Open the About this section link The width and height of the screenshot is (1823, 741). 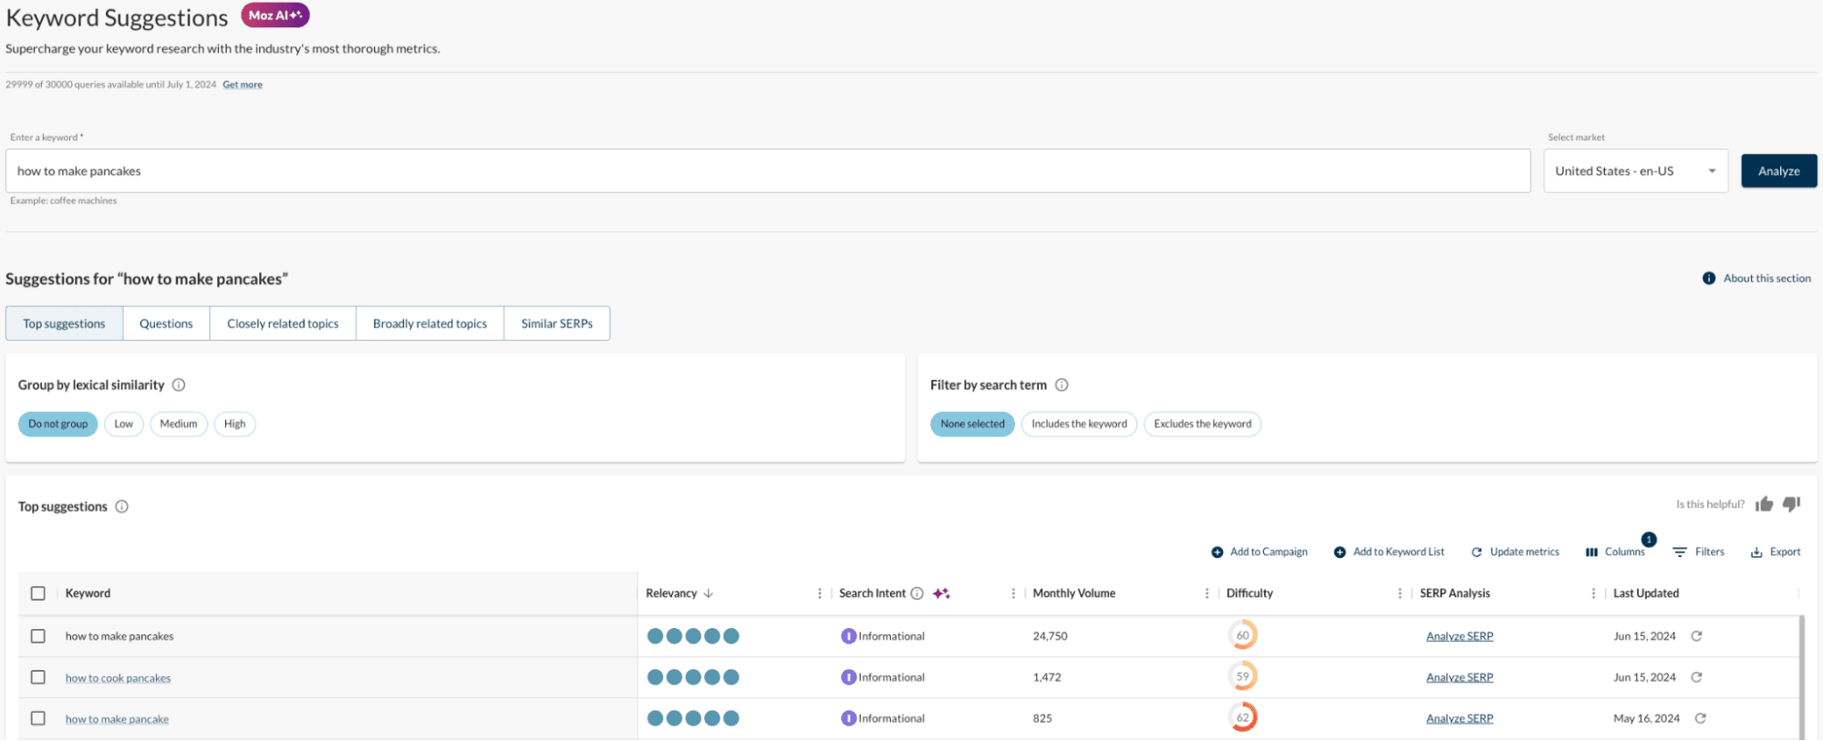[1766, 278]
